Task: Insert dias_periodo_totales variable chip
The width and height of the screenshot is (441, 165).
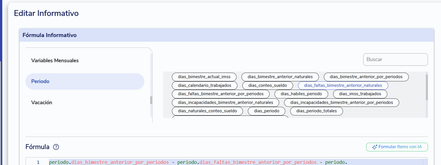Action: coord(317,111)
